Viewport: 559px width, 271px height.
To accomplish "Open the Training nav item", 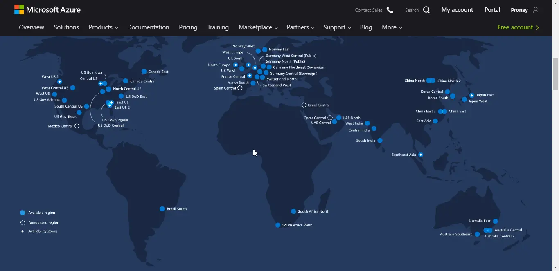I will click(x=218, y=27).
